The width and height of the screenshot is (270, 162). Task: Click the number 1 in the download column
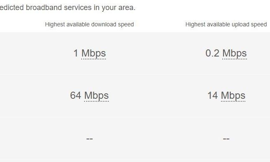[x=76, y=53]
